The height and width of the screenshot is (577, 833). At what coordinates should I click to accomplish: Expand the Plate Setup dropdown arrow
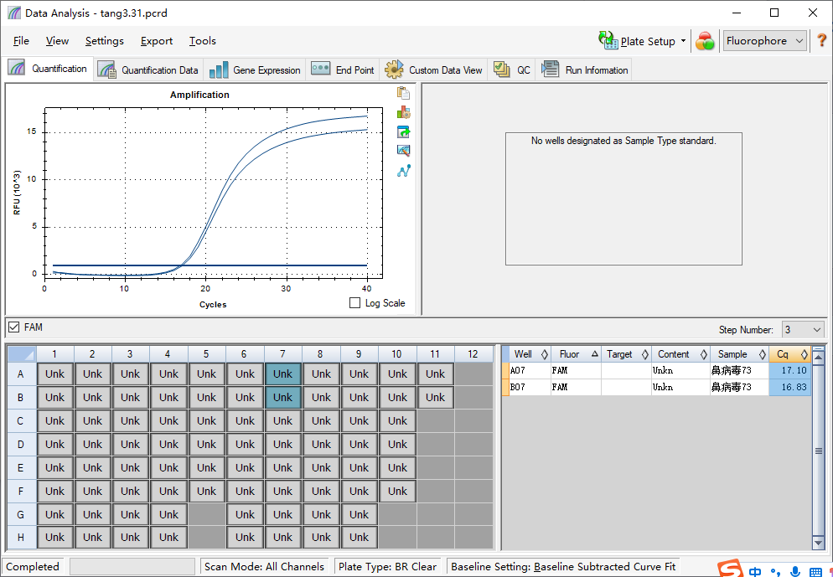(683, 41)
